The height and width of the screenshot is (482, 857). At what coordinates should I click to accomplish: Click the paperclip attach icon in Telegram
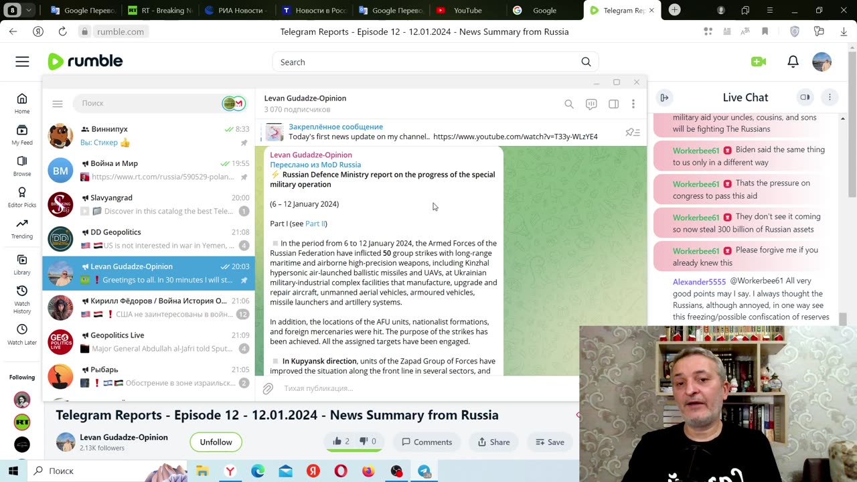pos(268,388)
